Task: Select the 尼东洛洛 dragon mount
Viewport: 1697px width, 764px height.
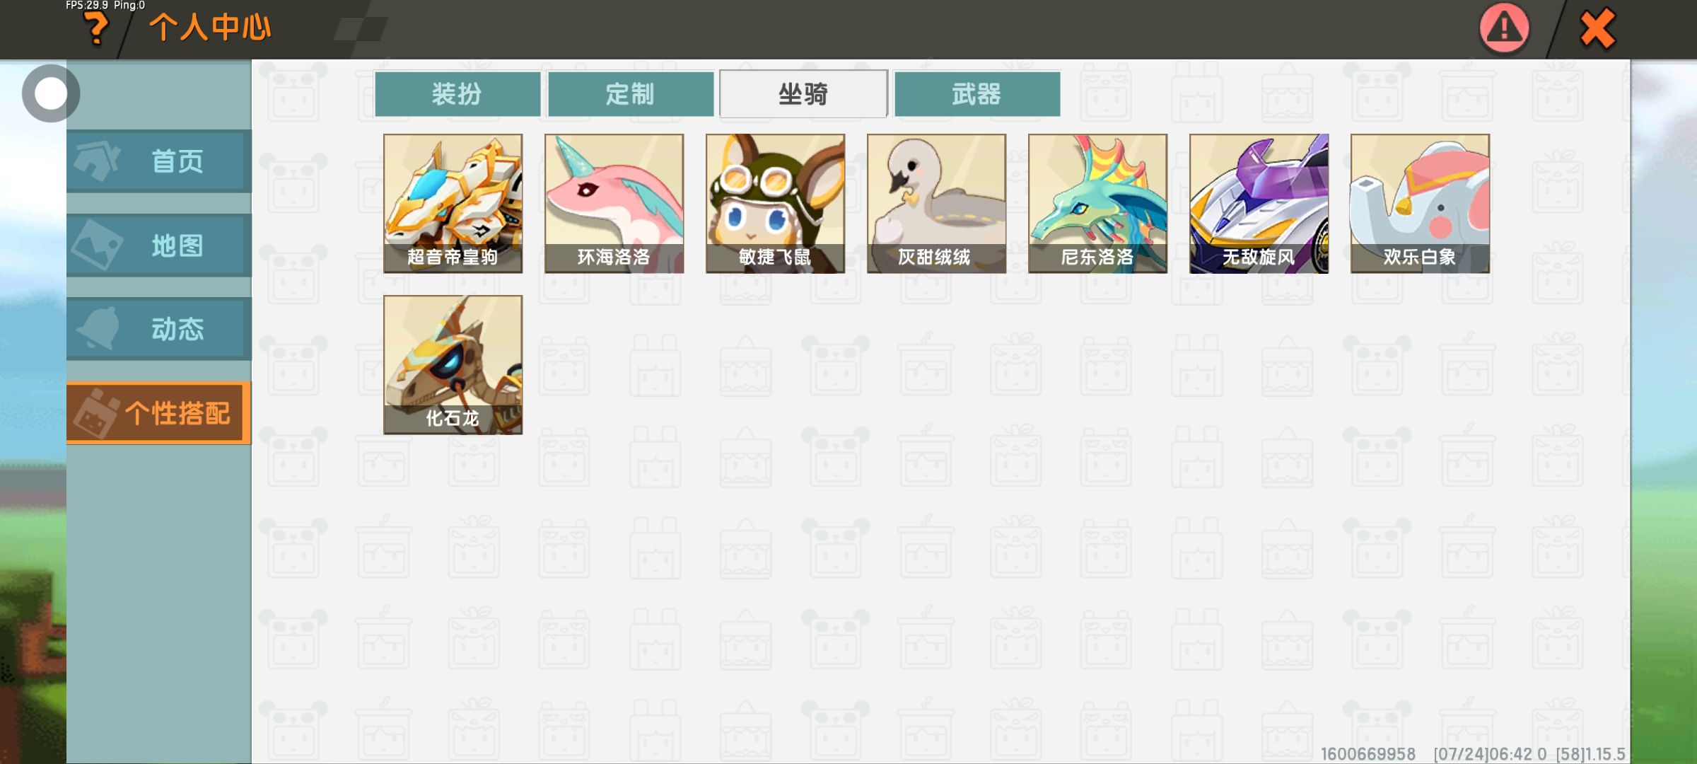Action: pyautogui.click(x=1098, y=204)
